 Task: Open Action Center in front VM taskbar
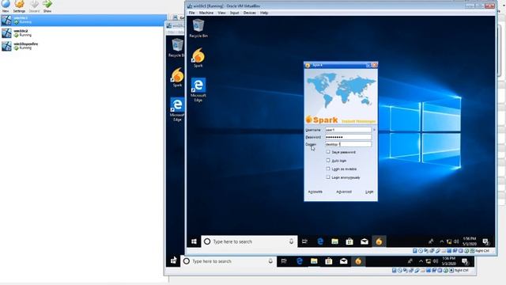tap(485, 241)
